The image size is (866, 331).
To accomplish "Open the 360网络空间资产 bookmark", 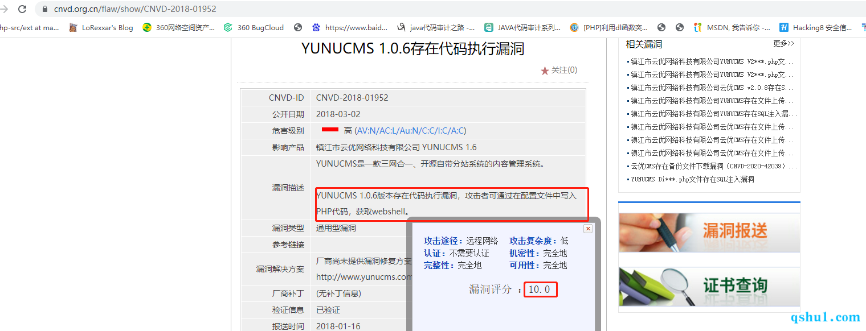I will 179,27.
